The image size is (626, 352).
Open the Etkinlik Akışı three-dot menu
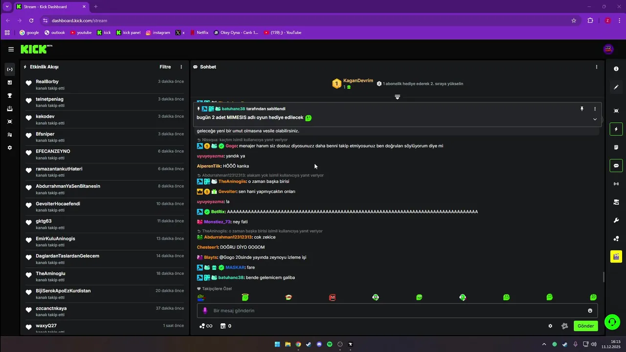(x=181, y=67)
